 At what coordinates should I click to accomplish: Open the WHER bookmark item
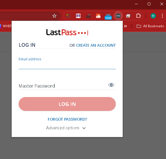tap(6, 26)
